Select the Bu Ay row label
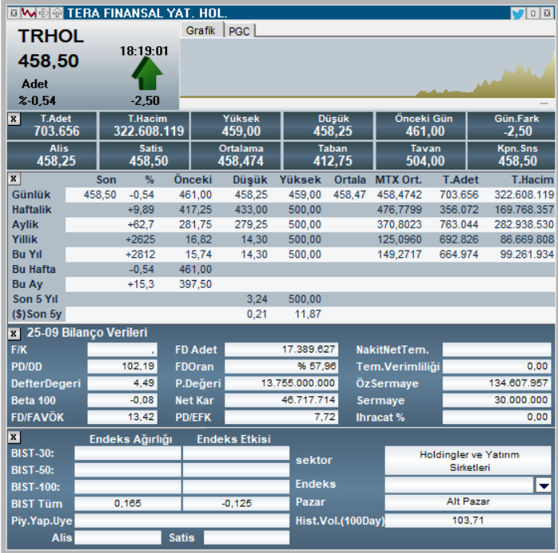The width and height of the screenshot is (558, 553). tap(27, 285)
